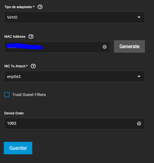Click the blue redacted MAC address text
The width and height of the screenshot is (154, 163).
[x=25, y=46]
